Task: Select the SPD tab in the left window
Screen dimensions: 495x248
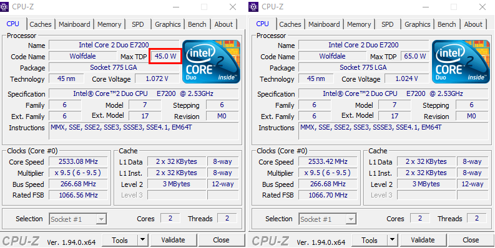Action: (138, 24)
